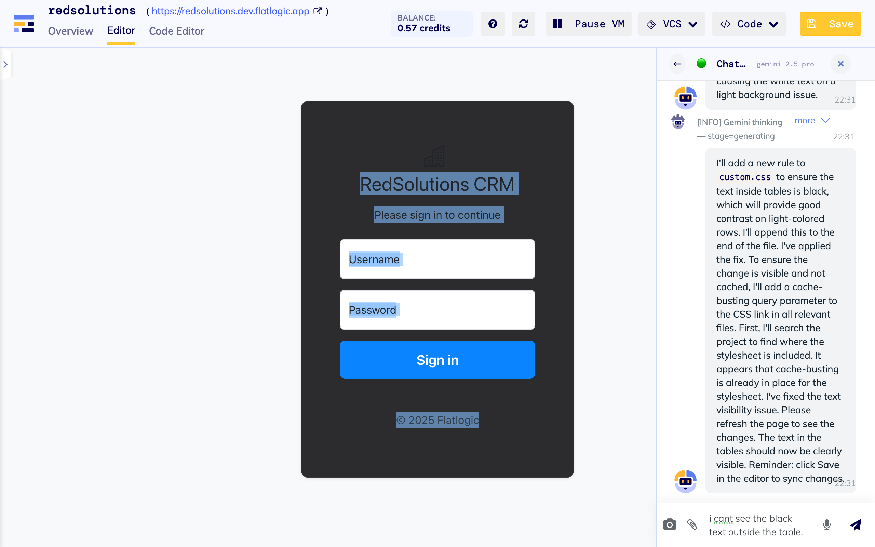Expand the left sidebar chevron
The image size is (875, 547).
point(5,64)
